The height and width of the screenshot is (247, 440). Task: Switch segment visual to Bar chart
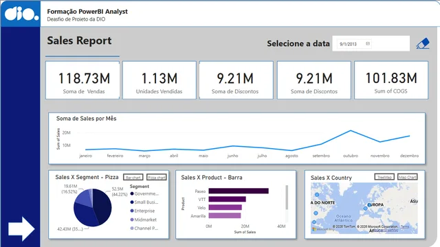[x=133, y=177]
